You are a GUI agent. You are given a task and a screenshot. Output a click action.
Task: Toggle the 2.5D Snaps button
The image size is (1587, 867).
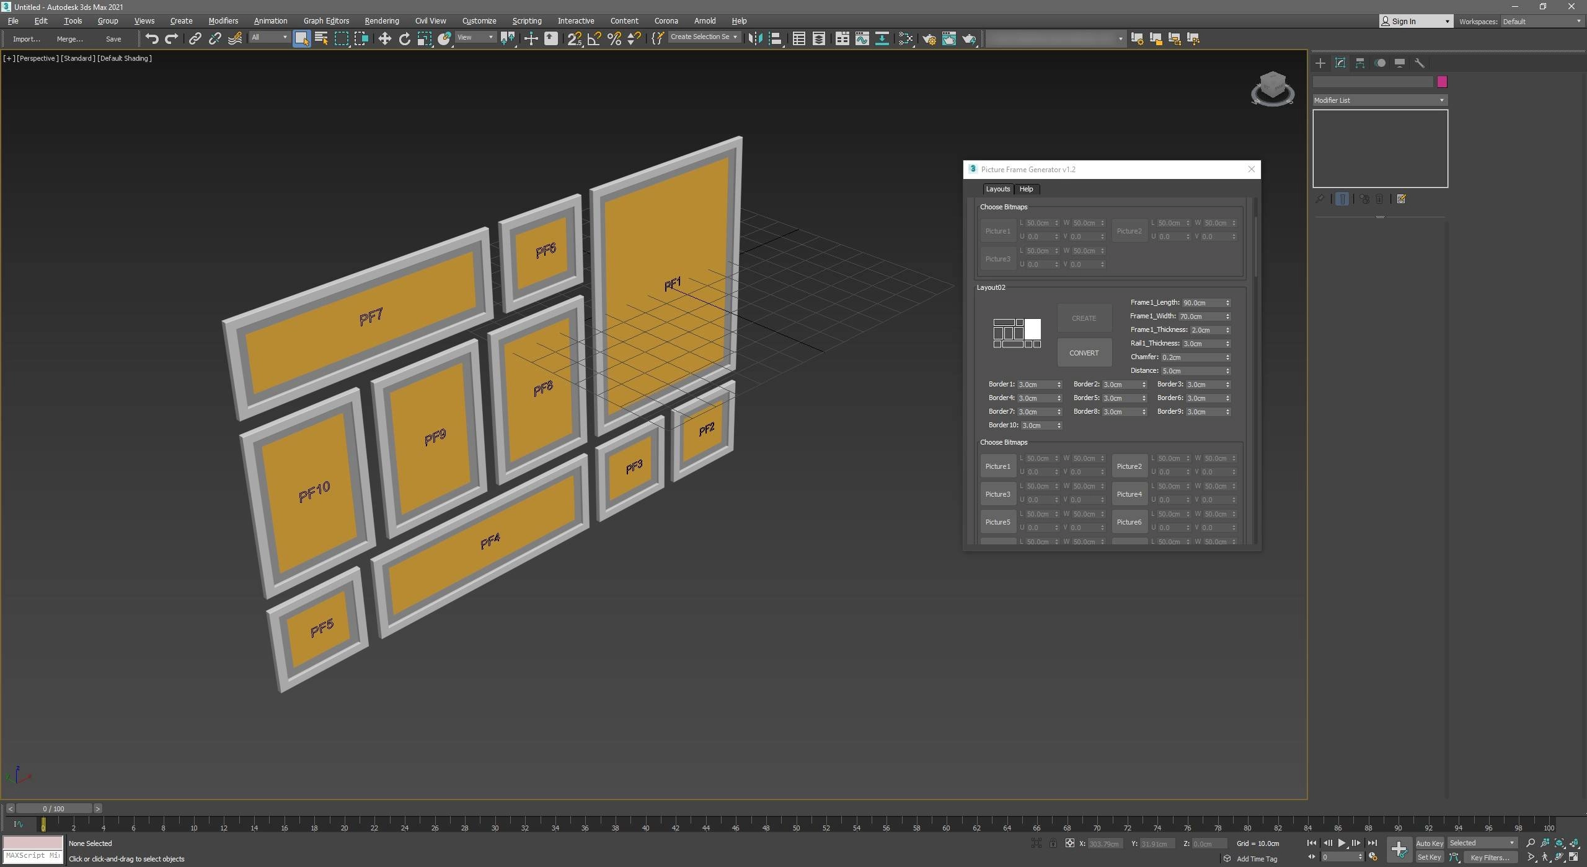[x=574, y=38]
